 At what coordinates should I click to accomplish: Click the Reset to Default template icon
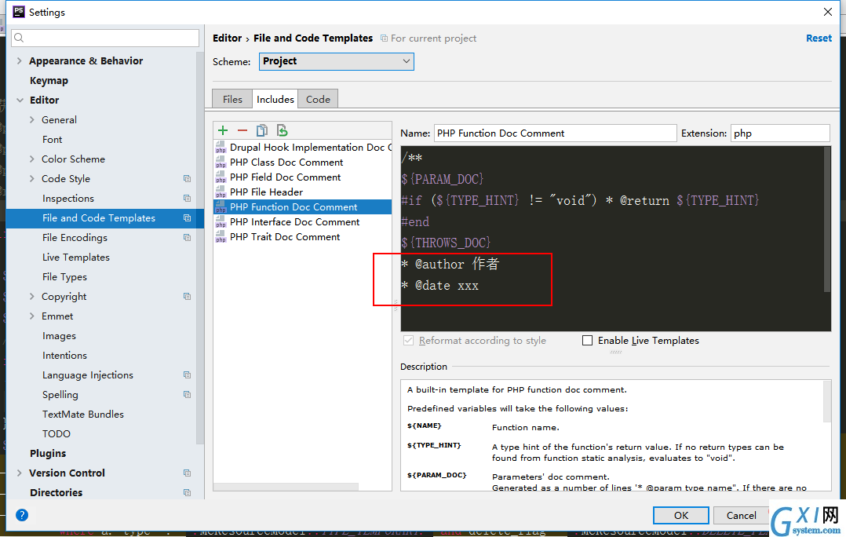tap(282, 130)
